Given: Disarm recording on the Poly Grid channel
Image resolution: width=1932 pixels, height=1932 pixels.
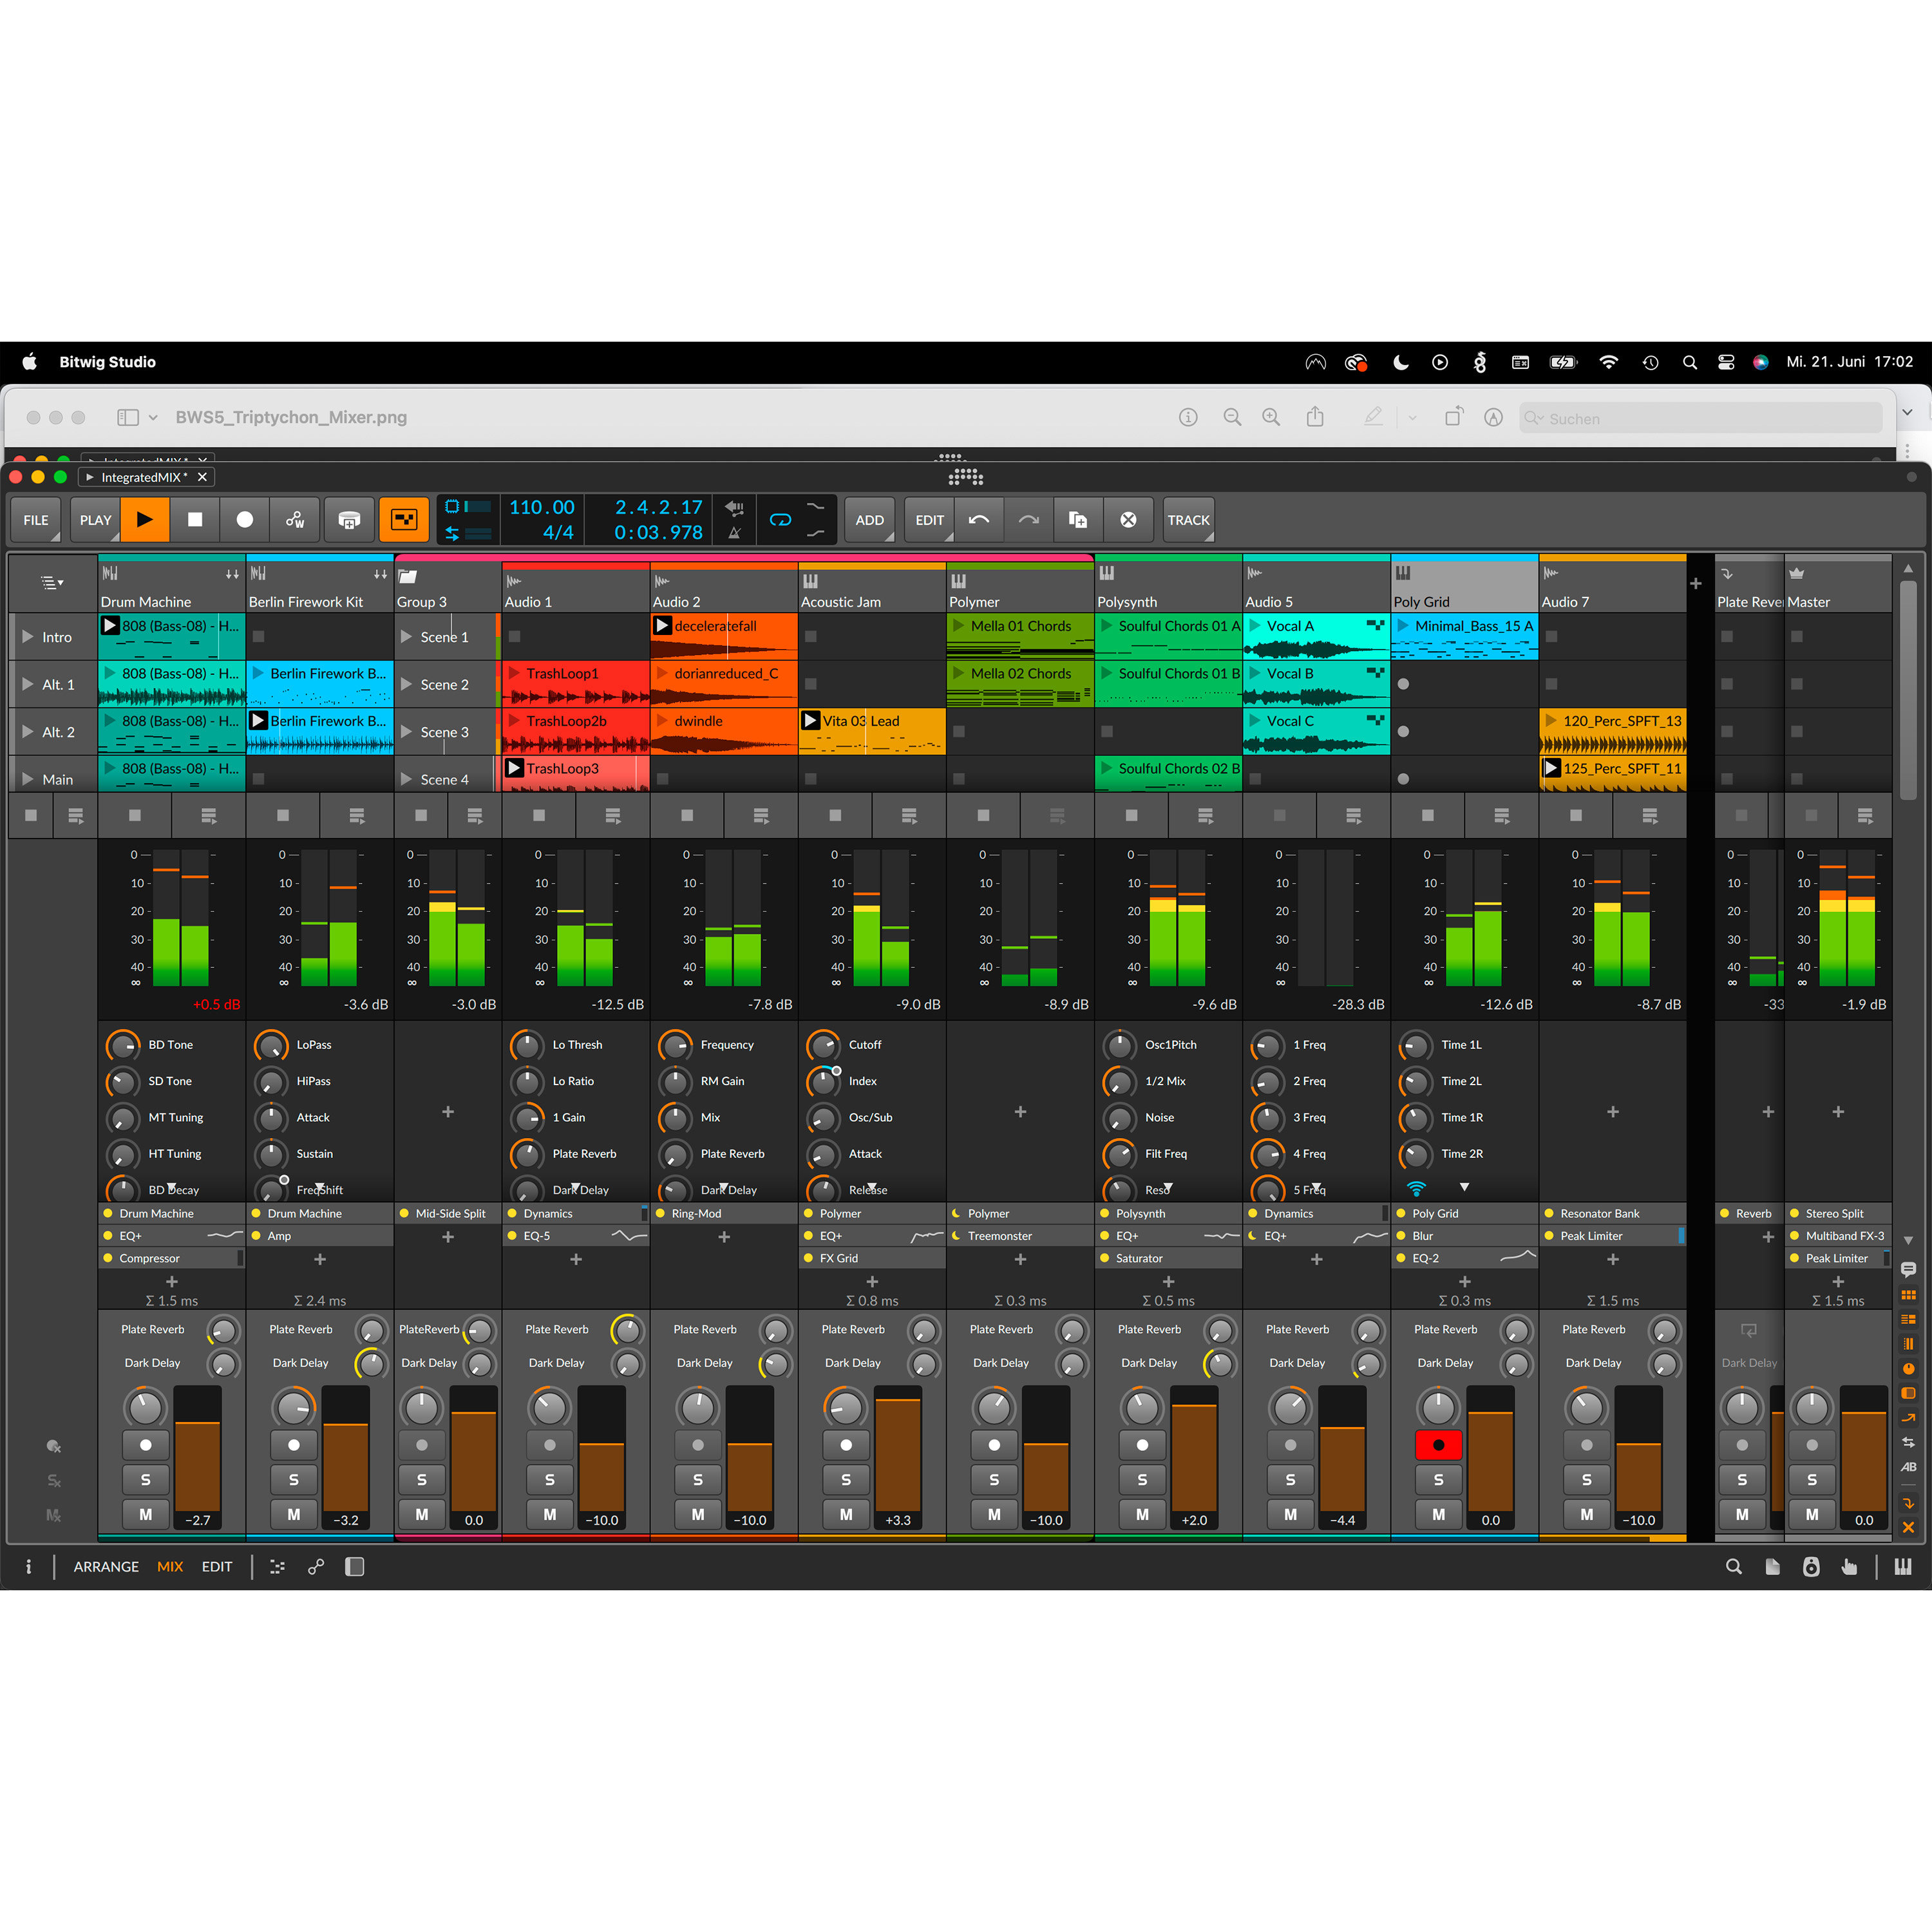Looking at the screenshot, I should (x=1438, y=1444).
